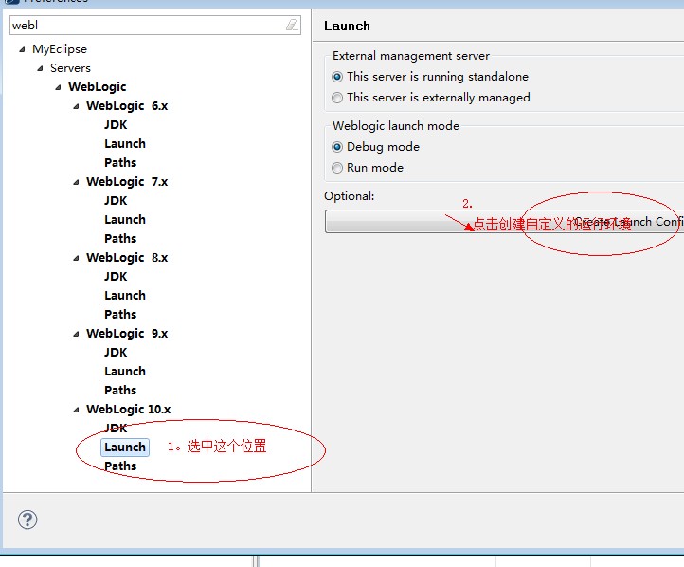Open Launch under WebLogic 8.x
The width and height of the screenshot is (684, 567).
tap(125, 296)
